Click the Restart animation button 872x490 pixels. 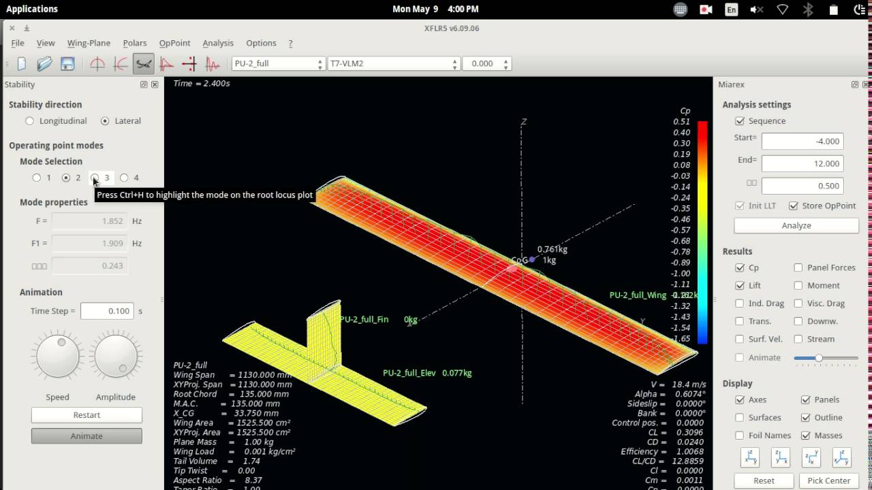(87, 415)
